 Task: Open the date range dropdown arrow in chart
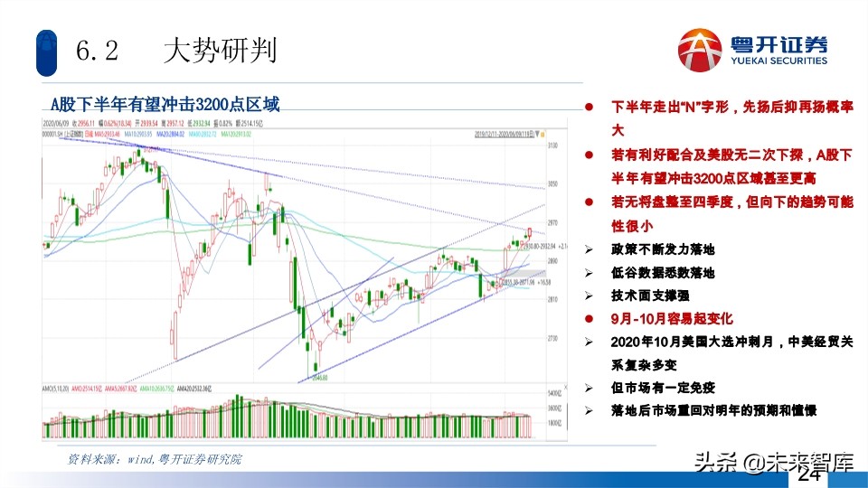click(537, 135)
